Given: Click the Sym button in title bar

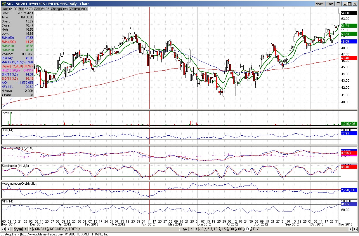Looking at the screenshot, I should (x=320, y=4).
